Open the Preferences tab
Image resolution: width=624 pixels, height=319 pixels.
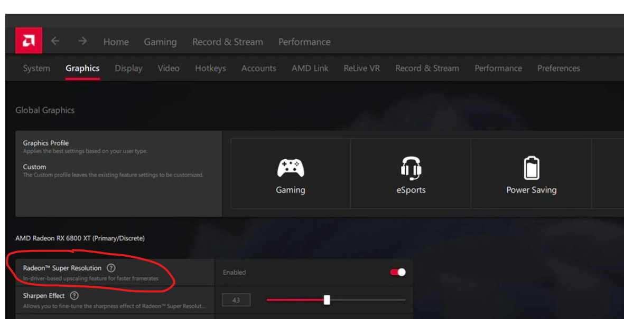[558, 69]
